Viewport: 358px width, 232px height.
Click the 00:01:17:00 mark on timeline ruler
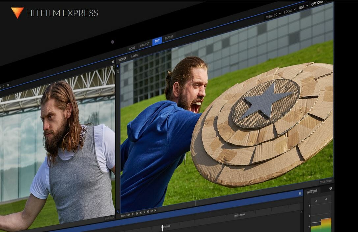(239, 215)
